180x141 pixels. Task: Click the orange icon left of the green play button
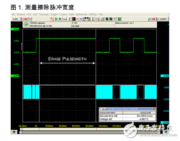[x=52, y=19]
